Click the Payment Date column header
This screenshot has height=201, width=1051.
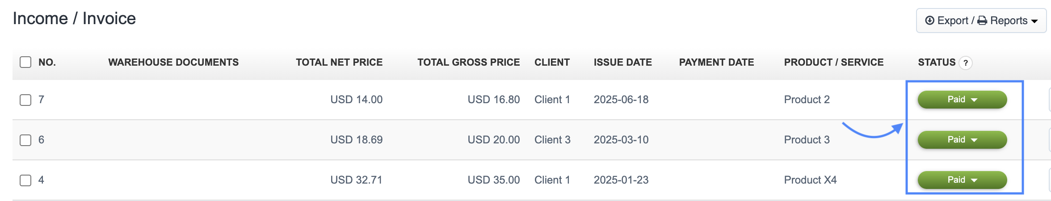point(716,62)
